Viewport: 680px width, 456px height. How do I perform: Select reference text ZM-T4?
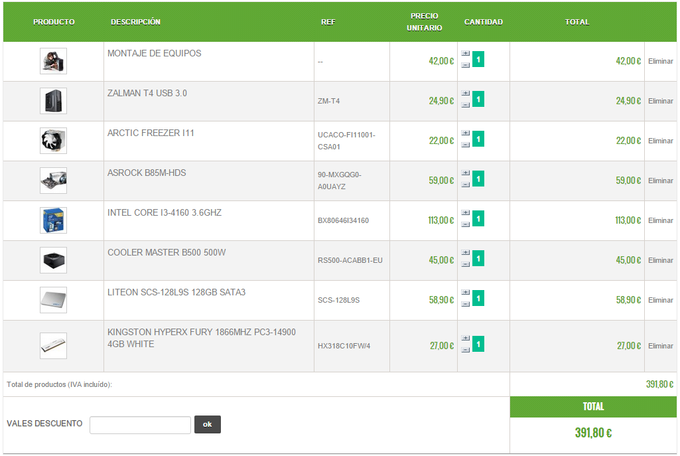pos(329,101)
